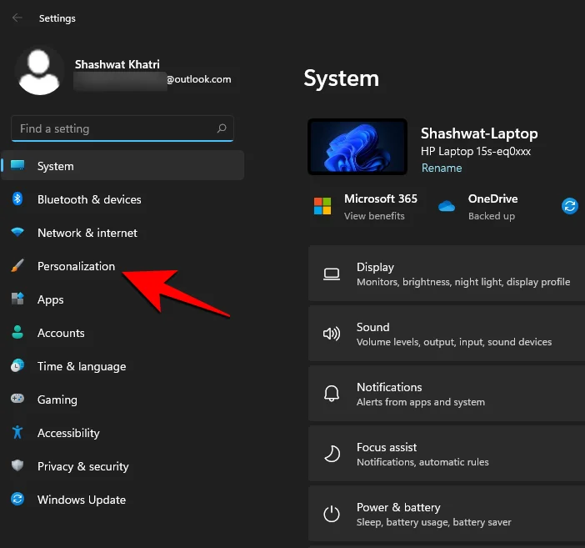Open the Power & battery settings card
The height and width of the screenshot is (548, 585).
(447, 514)
